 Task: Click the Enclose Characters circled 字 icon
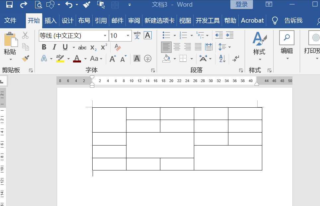(x=147, y=59)
